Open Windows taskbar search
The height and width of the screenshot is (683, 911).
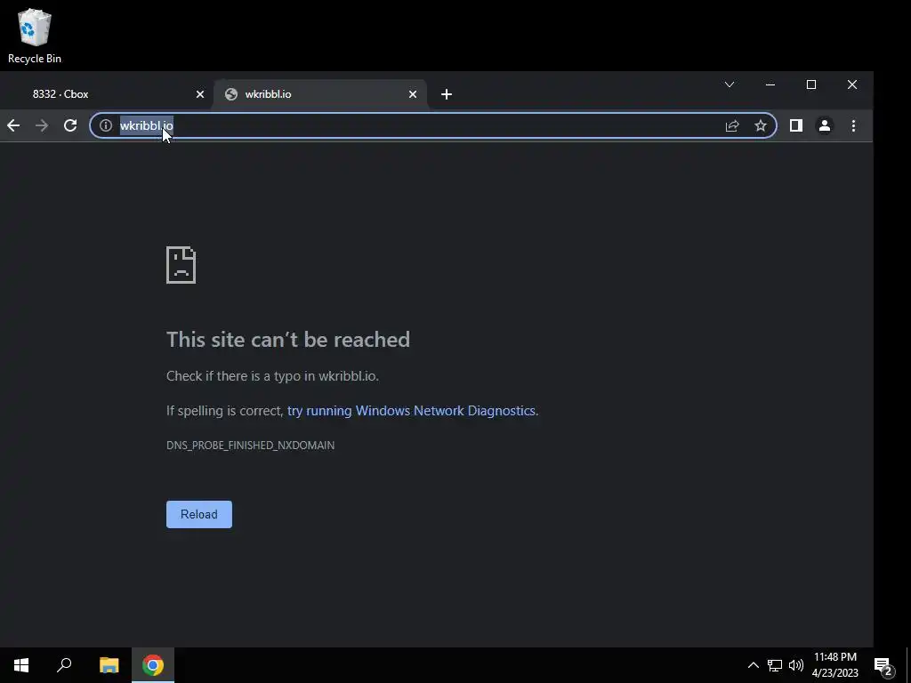(64, 665)
